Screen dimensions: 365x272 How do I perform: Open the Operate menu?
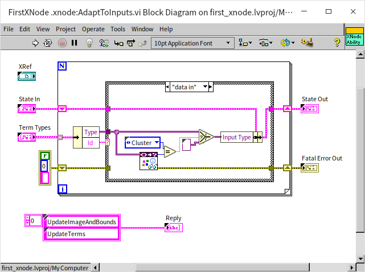click(x=93, y=29)
